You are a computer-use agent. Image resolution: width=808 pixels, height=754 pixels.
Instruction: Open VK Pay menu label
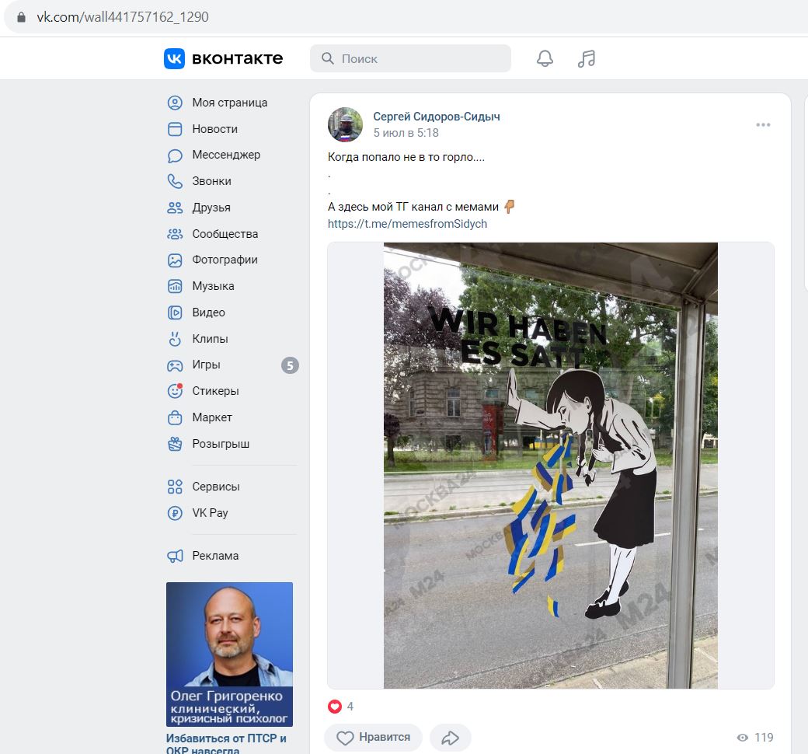pyautogui.click(x=211, y=512)
